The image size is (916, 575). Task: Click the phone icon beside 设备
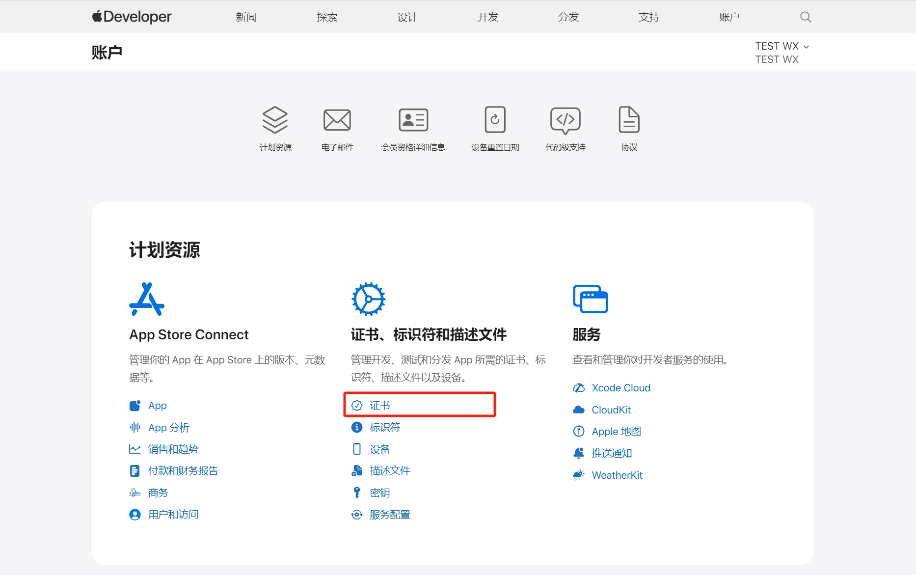point(357,449)
